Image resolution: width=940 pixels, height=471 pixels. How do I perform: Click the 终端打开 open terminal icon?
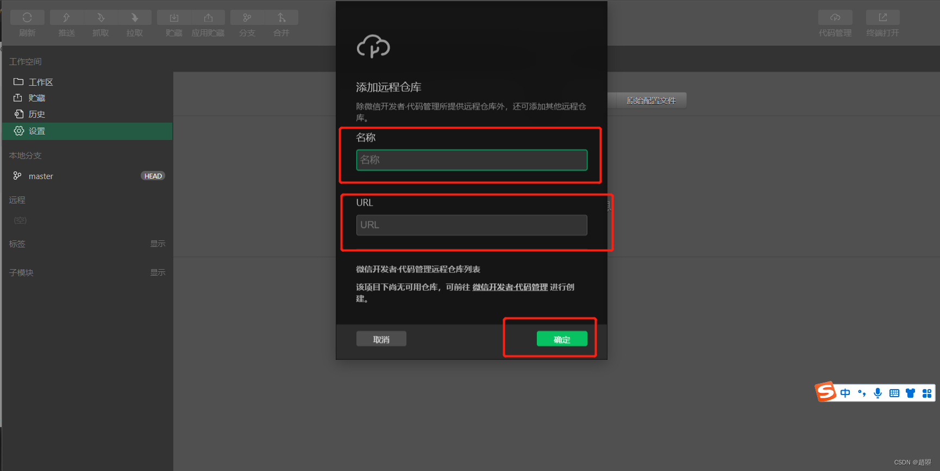pyautogui.click(x=883, y=18)
